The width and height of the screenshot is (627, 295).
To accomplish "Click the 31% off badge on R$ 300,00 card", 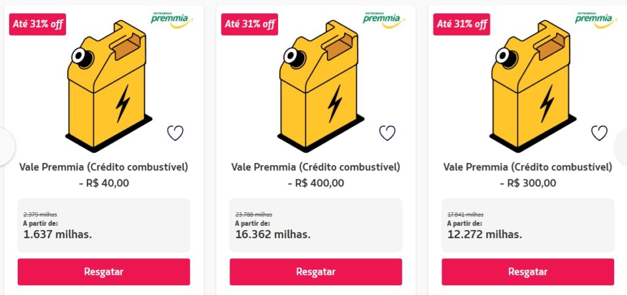I will click(x=461, y=24).
